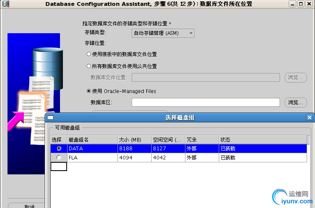Viewport: 315px width, 208px height.
Task: Click 浏览 button next to 数据库区
Action: tap(296, 102)
